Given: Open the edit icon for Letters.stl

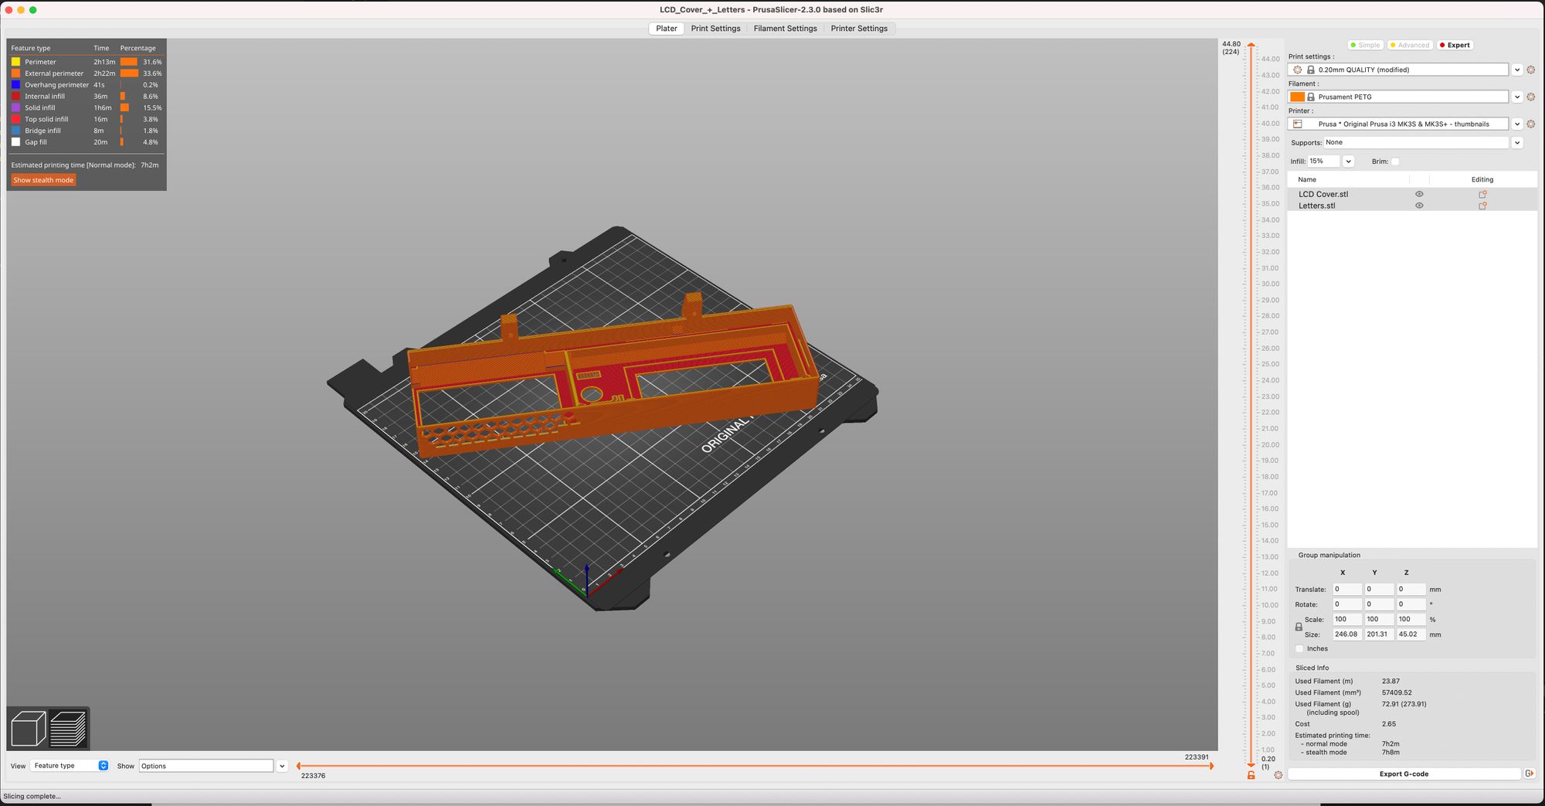Looking at the screenshot, I should [1482, 206].
